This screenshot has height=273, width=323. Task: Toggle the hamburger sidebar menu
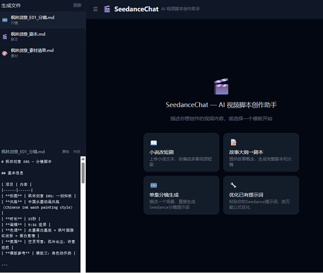[95, 9]
